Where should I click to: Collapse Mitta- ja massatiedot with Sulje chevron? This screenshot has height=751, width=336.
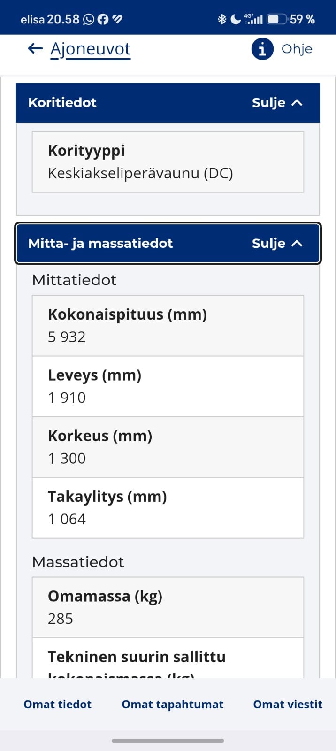pyautogui.click(x=297, y=243)
